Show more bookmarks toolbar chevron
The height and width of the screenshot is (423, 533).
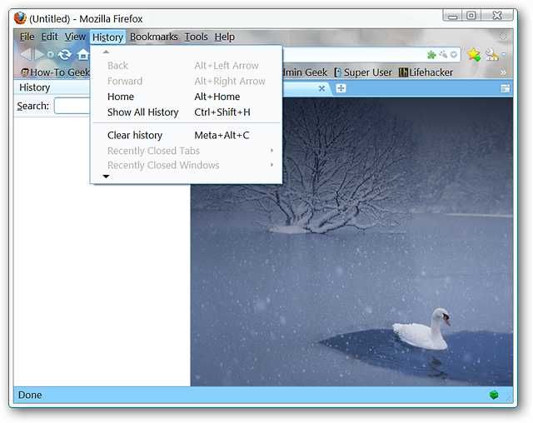tap(503, 72)
